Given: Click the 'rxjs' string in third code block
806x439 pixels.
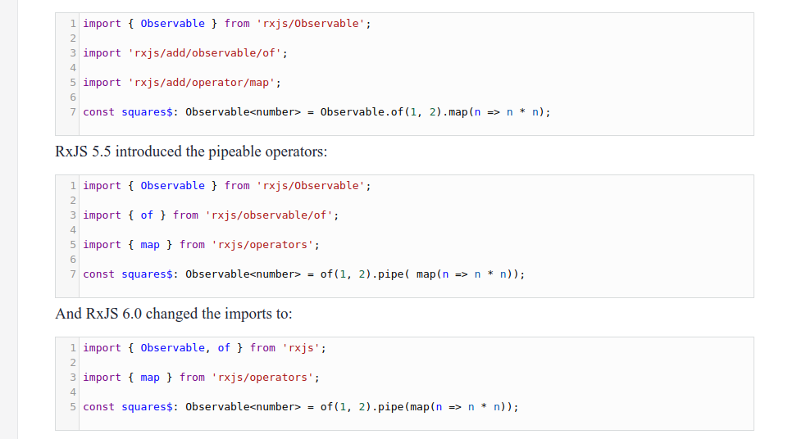Looking at the screenshot, I should [301, 348].
